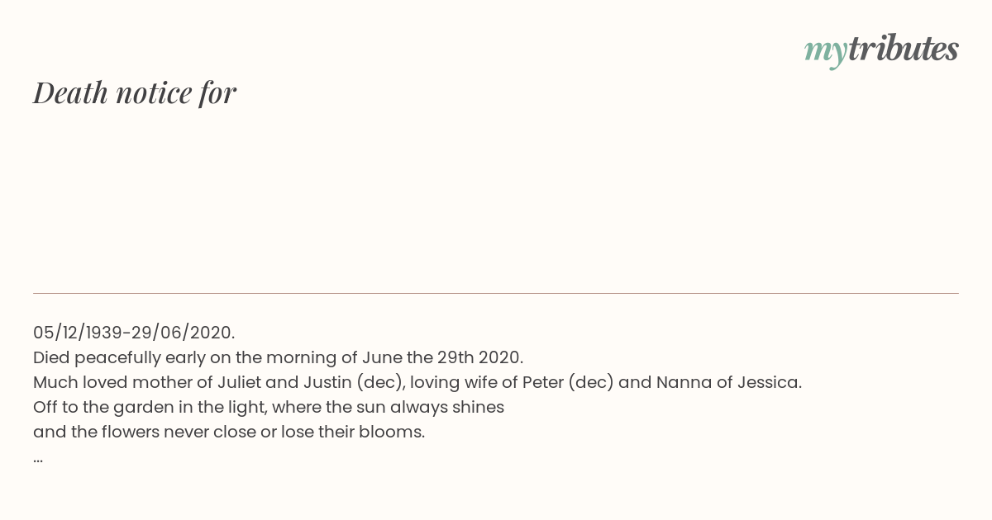992x520 pixels.
Task: Click the text "June the 29th 2020"
Action: pyautogui.click(x=442, y=357)
